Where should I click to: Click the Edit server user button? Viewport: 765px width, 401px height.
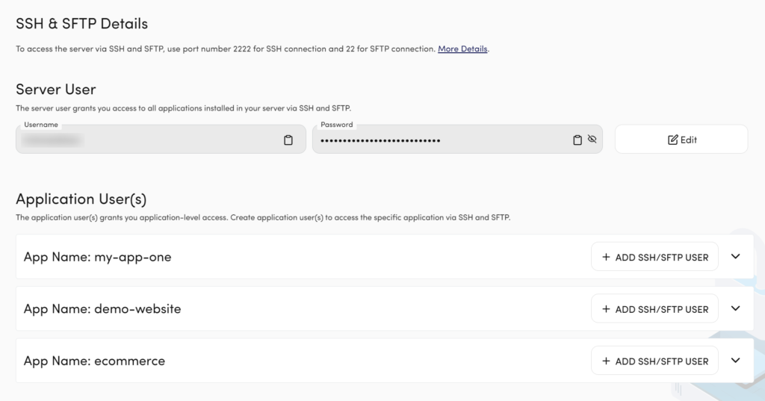pyautogui.click(x=681, y=140)
